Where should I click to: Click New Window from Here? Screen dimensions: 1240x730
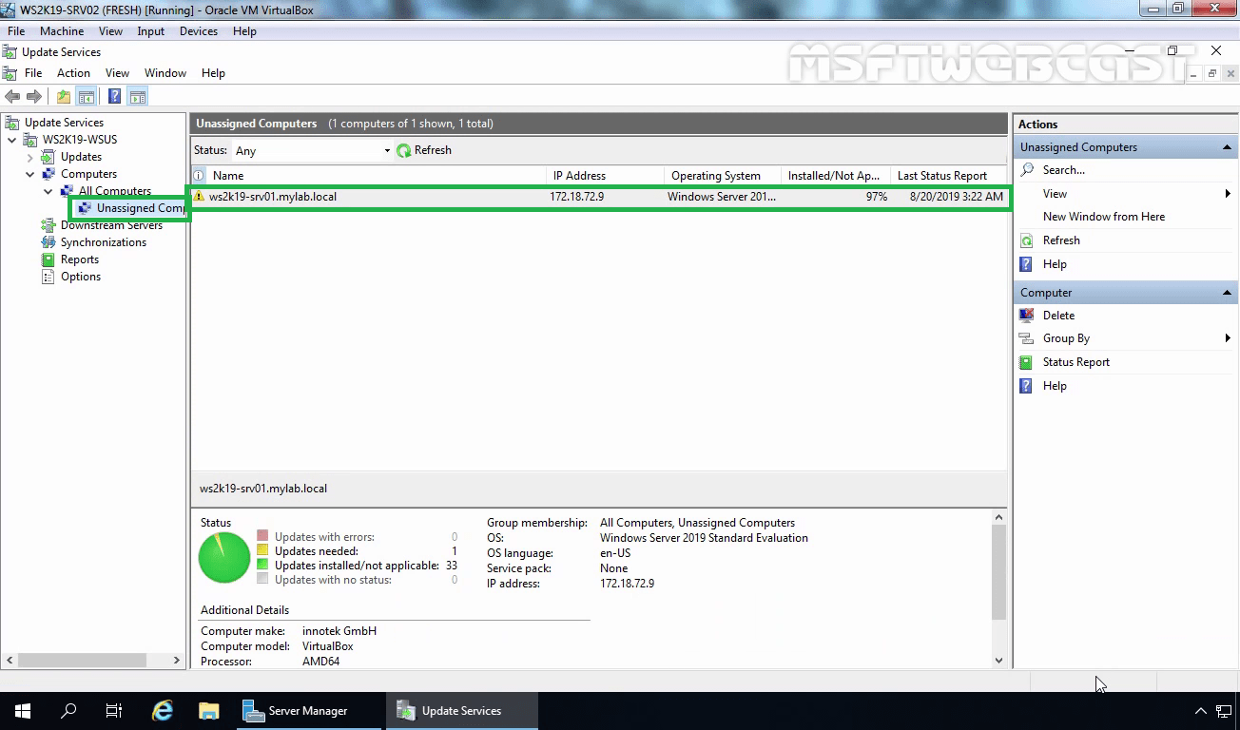pyautogui.click(x=1103, y=217)
